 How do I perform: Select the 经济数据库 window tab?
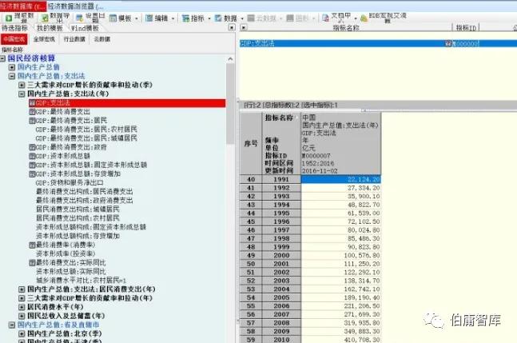coord(22,6)
